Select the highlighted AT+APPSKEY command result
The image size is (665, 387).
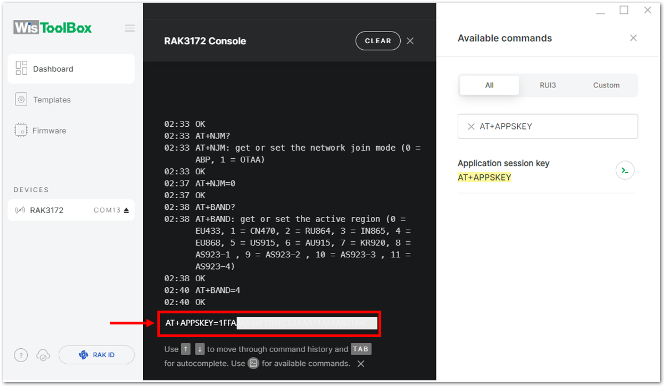(484, 178)
